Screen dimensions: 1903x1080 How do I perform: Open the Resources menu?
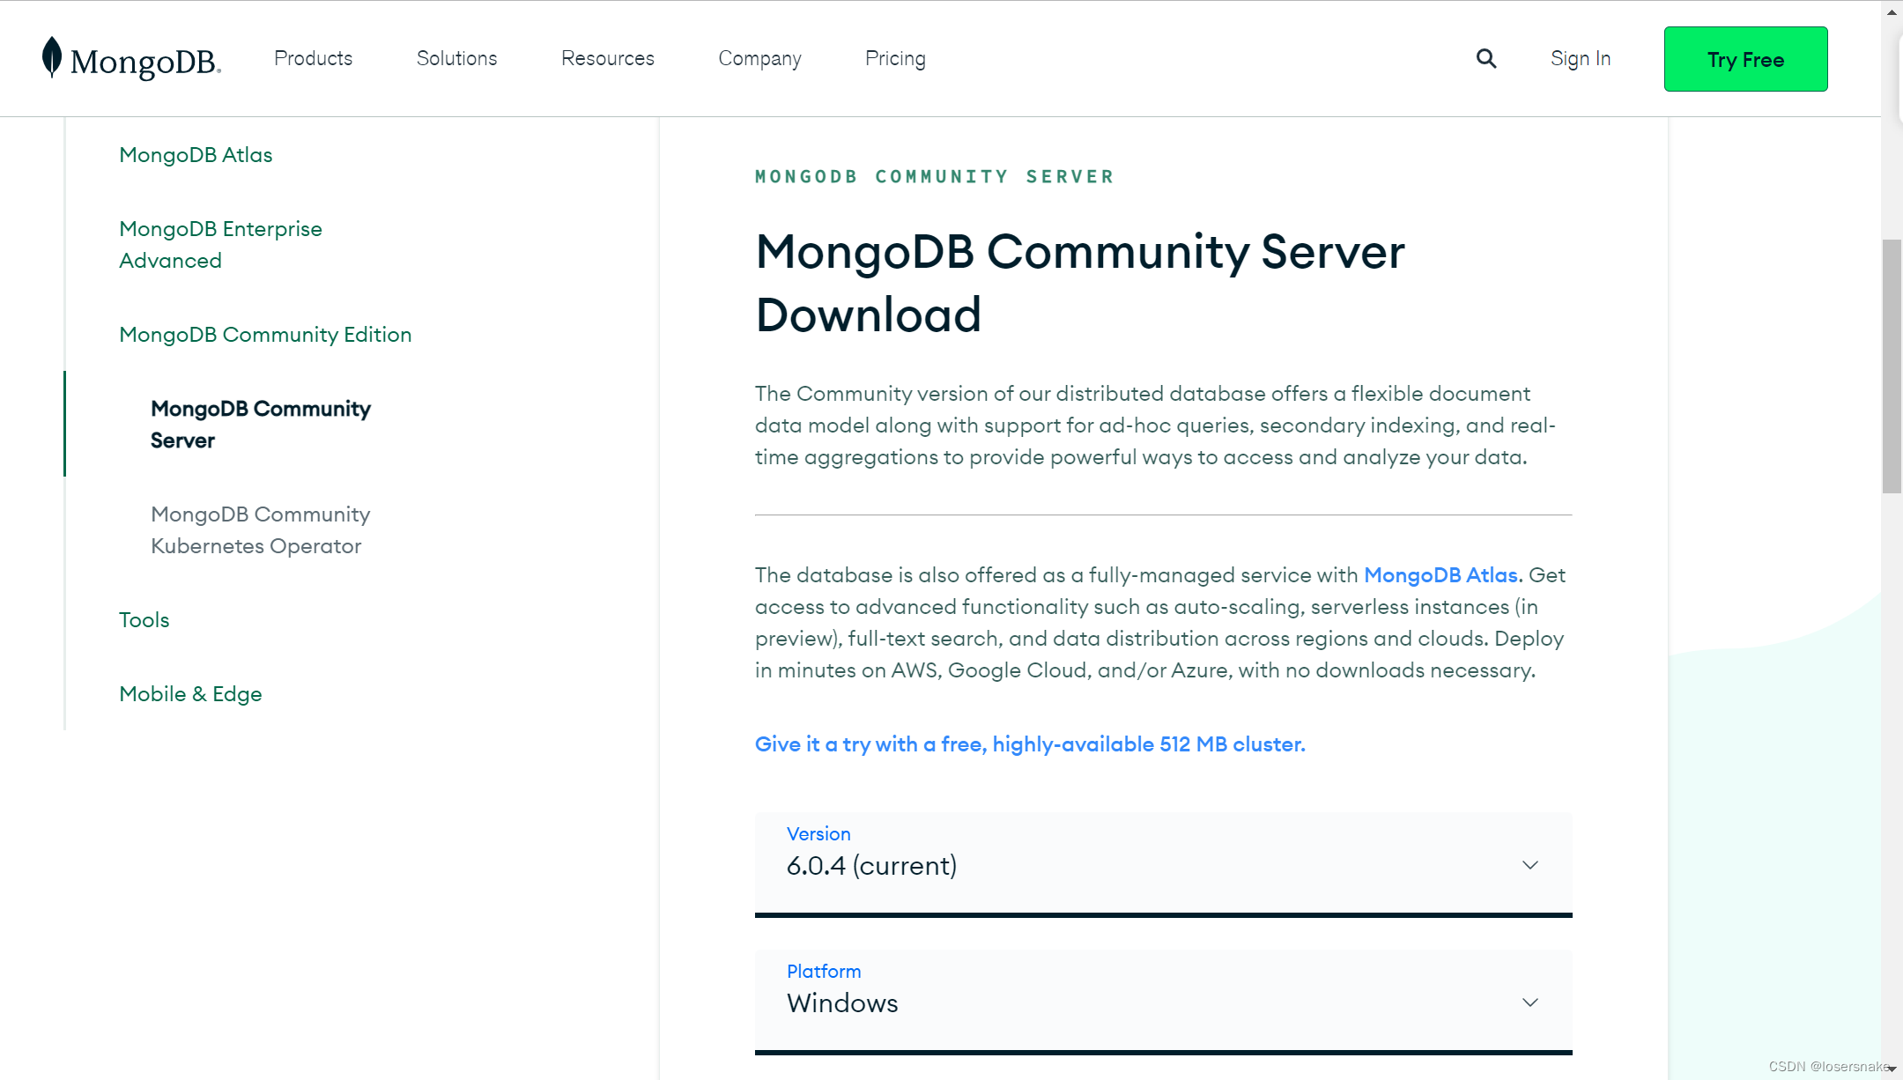pos(607,58)
